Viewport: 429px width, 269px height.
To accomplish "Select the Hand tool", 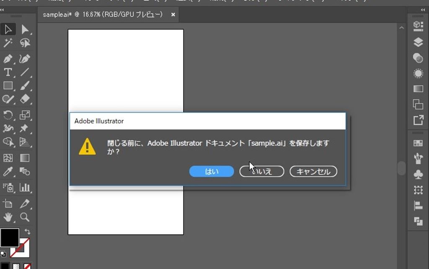I will tap(8, 217).
